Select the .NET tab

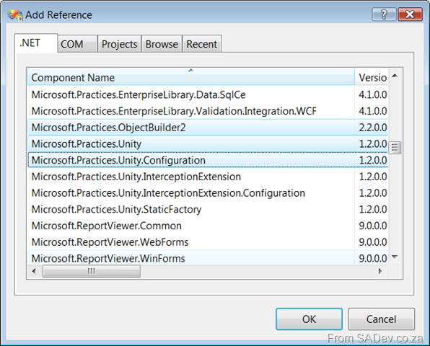coord(36,43)
